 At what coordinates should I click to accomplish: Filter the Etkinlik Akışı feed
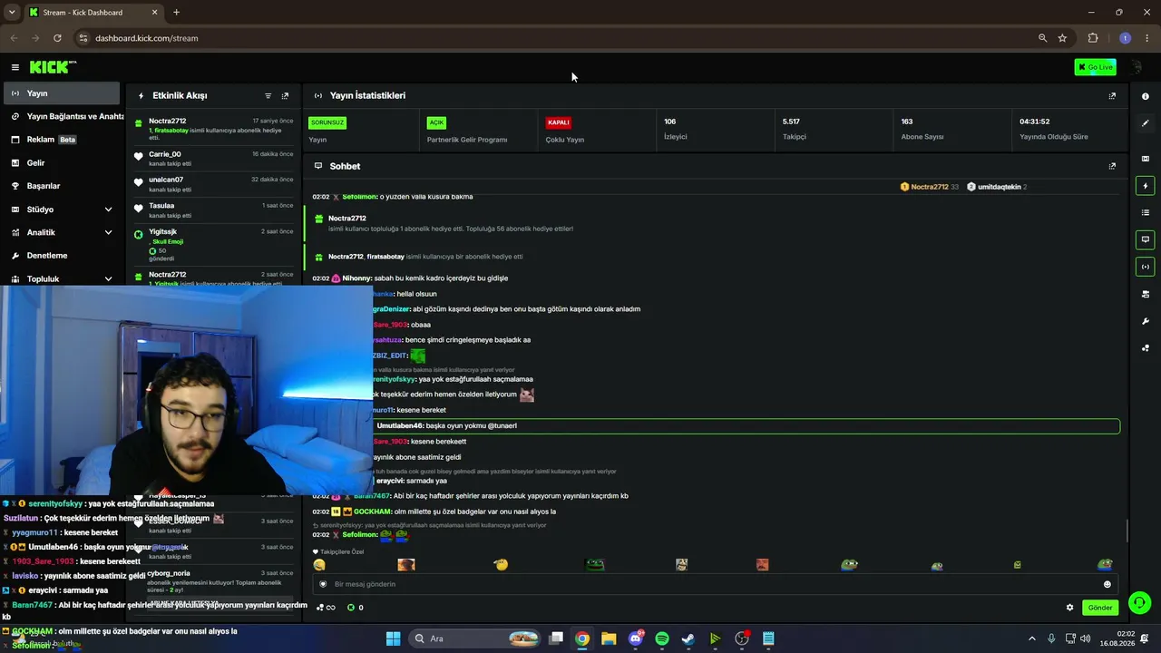(x=268, y=95)
